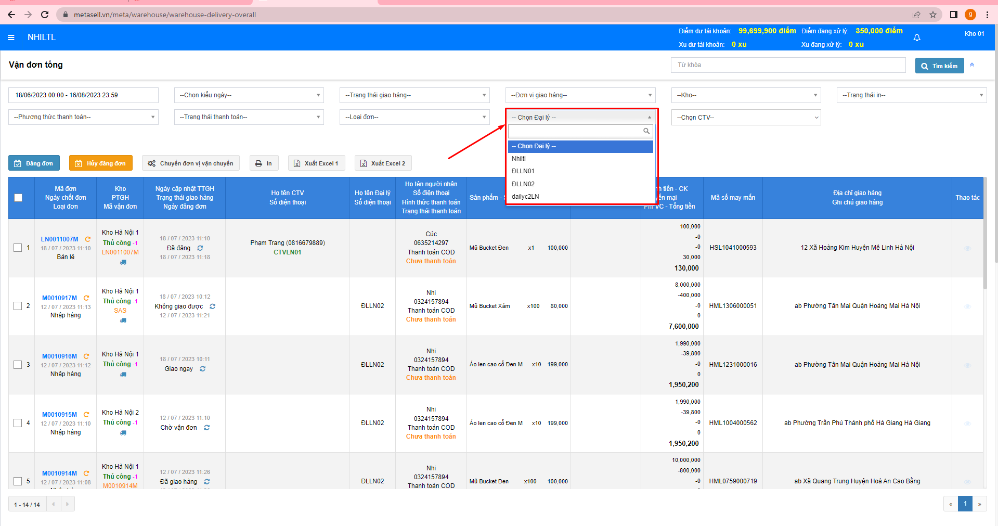Click refresh icon next to order LN0011007M
This screenshot has width=998, height=526.
pyautogui.click(x=88, y=239)
